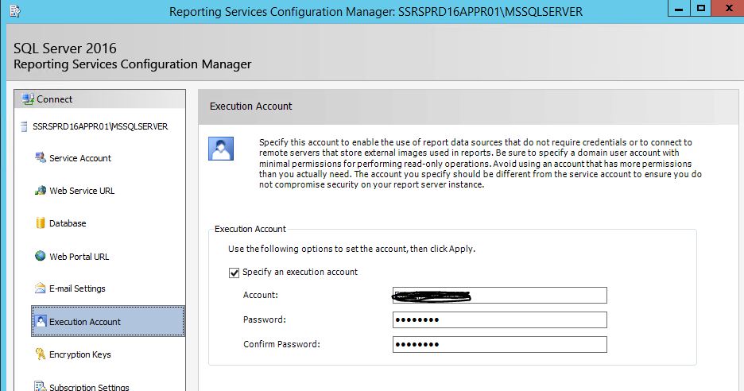Uncheck Specify an execution account
This screenshot has width=744, height=391.
(x=234, y=273)
